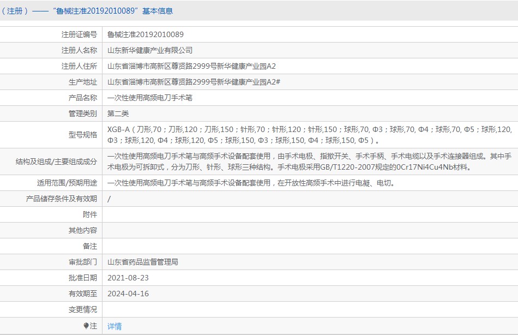Click the 备注 label
This screenshot has height=335, width=518.
tap(90, 247)
